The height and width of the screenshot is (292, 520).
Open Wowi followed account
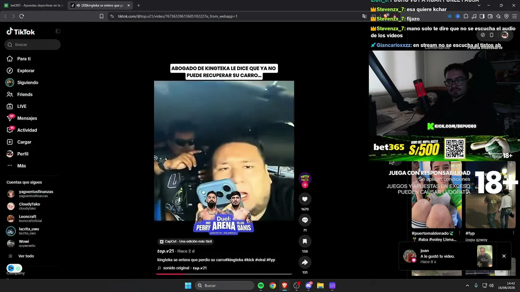coord(21,243)
